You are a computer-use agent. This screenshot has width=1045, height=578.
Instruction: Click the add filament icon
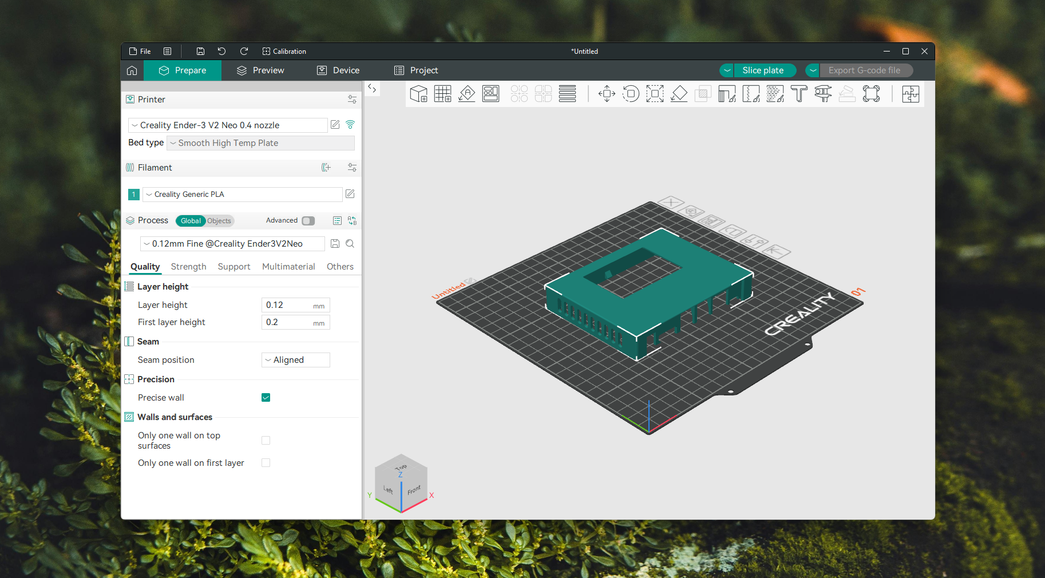[326, 168]
